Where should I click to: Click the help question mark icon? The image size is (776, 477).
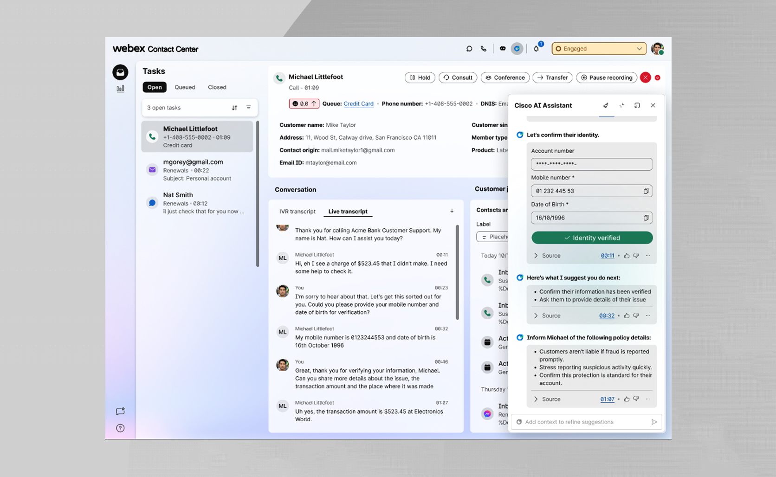point(120,428)
